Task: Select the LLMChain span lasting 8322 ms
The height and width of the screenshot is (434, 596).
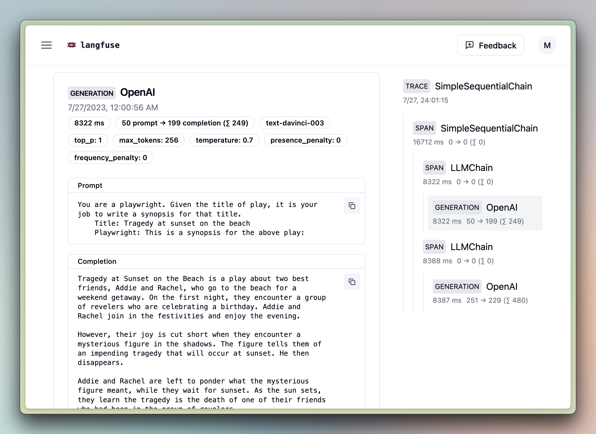Action: (x=471, y=168)
